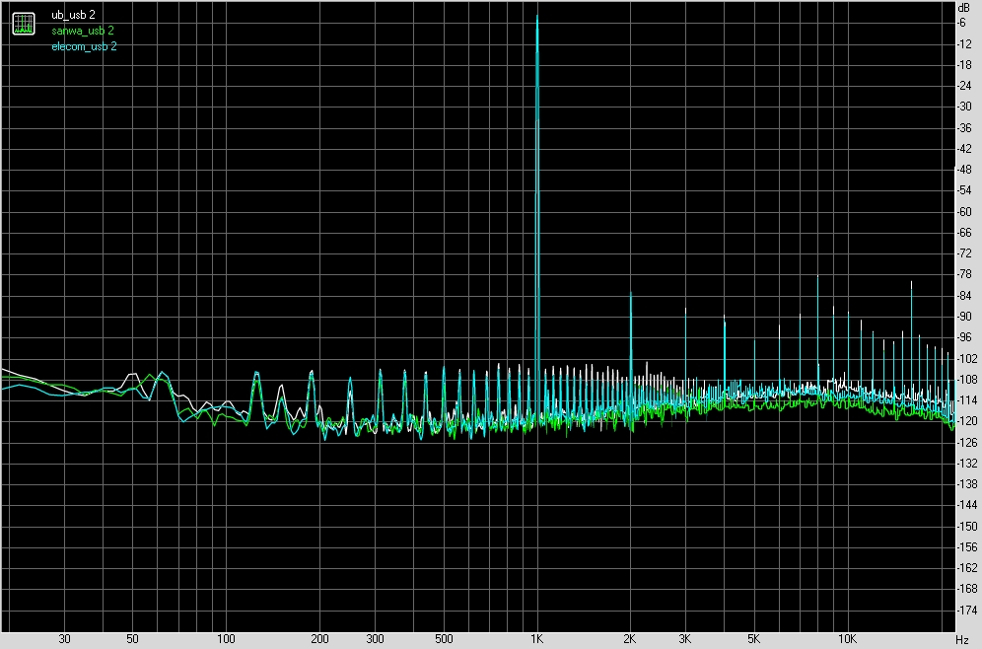
Task: Select the ub_usb 2 legend entry
Action: [73, 15]
